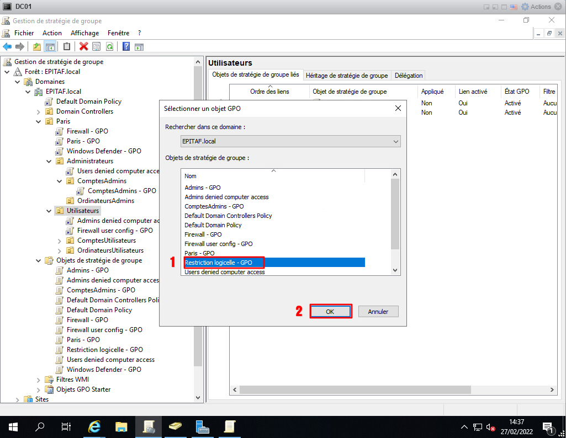Viewport: 566px width, 438px height.
Task: Click the blue Back arrow in toolbar
Action: 7,47
